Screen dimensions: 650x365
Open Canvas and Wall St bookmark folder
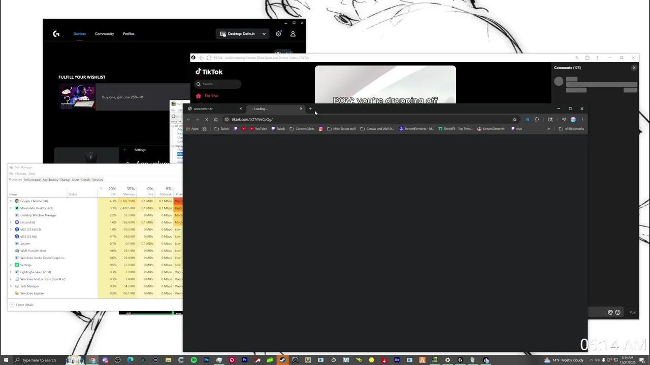377,129
